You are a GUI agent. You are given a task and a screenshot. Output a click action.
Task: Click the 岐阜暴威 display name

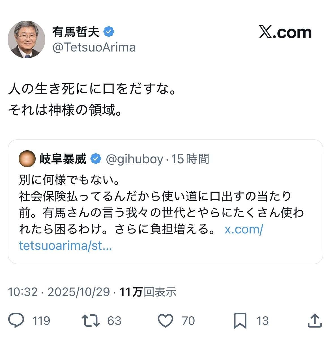(63, 159)
